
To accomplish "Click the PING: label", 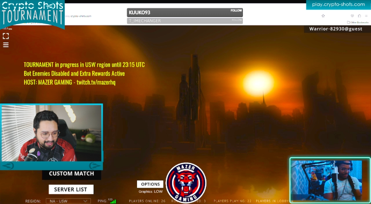I will click(x=103, y=201).
